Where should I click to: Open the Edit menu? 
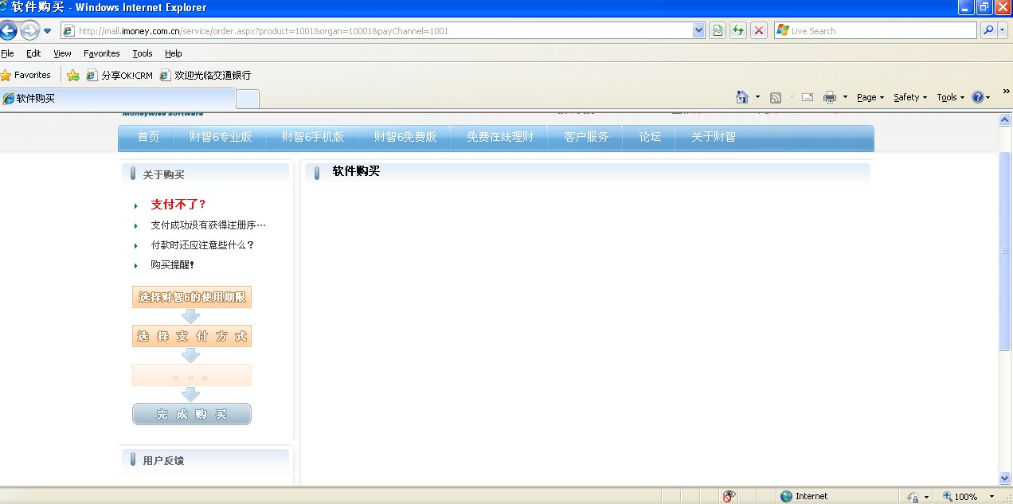[x=33, y=53]
